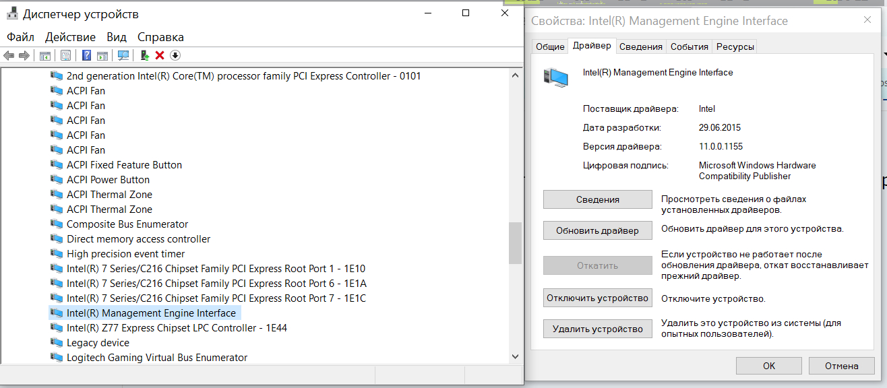Screen dimensions: 887x388
Task: Open the Справка menu
Action: point(160,37)
